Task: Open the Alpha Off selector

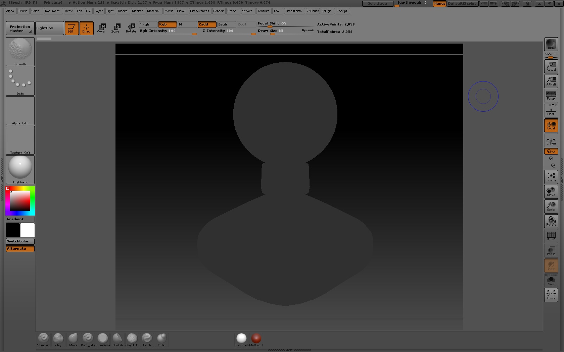Action: click(x=20, y=111)
